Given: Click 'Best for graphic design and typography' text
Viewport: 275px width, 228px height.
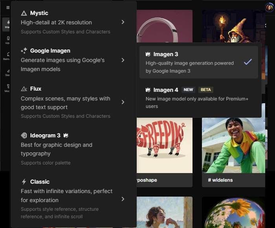Looking at the screenshot, I should coord(57,149).
